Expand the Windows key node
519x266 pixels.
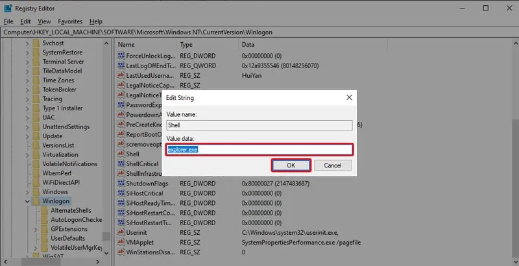27,192
